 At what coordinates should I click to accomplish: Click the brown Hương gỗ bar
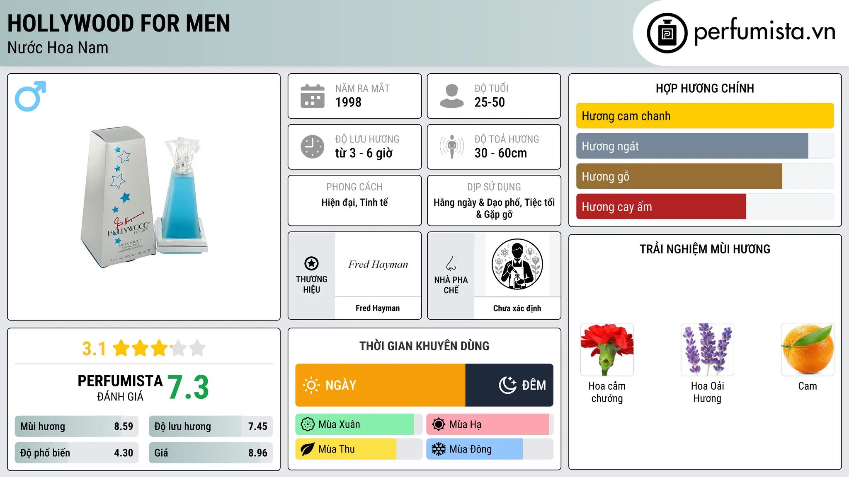click(x=679, y=176)
